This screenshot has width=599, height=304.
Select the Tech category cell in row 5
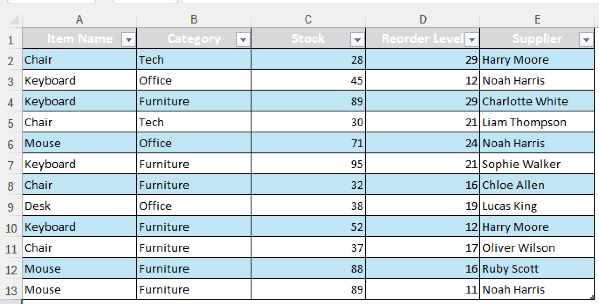[x=194, y=122]
